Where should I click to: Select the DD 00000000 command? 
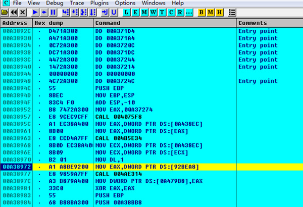[115, 74]
